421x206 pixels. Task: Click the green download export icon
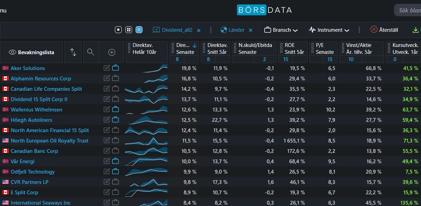coord(415,30)
